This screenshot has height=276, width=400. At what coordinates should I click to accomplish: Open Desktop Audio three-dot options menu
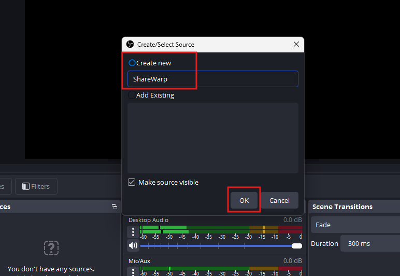[x=133, y=231]
